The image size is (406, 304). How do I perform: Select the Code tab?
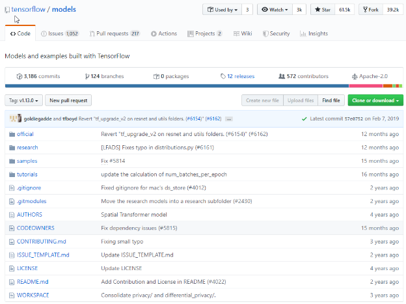pyautogui.click(x=20, y=34)
